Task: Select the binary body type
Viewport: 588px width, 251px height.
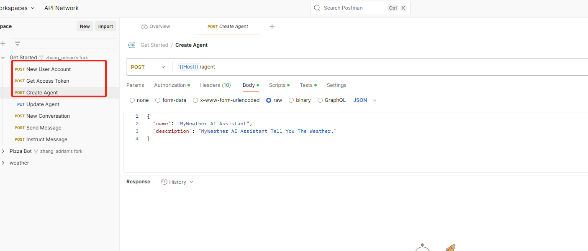Action: point(291,100)
